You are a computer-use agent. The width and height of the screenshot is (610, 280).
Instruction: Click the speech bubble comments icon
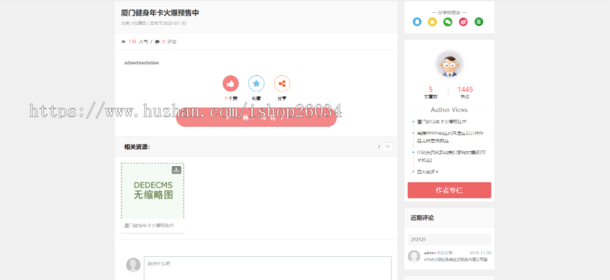pyautogui.click(x=157, y=41)
